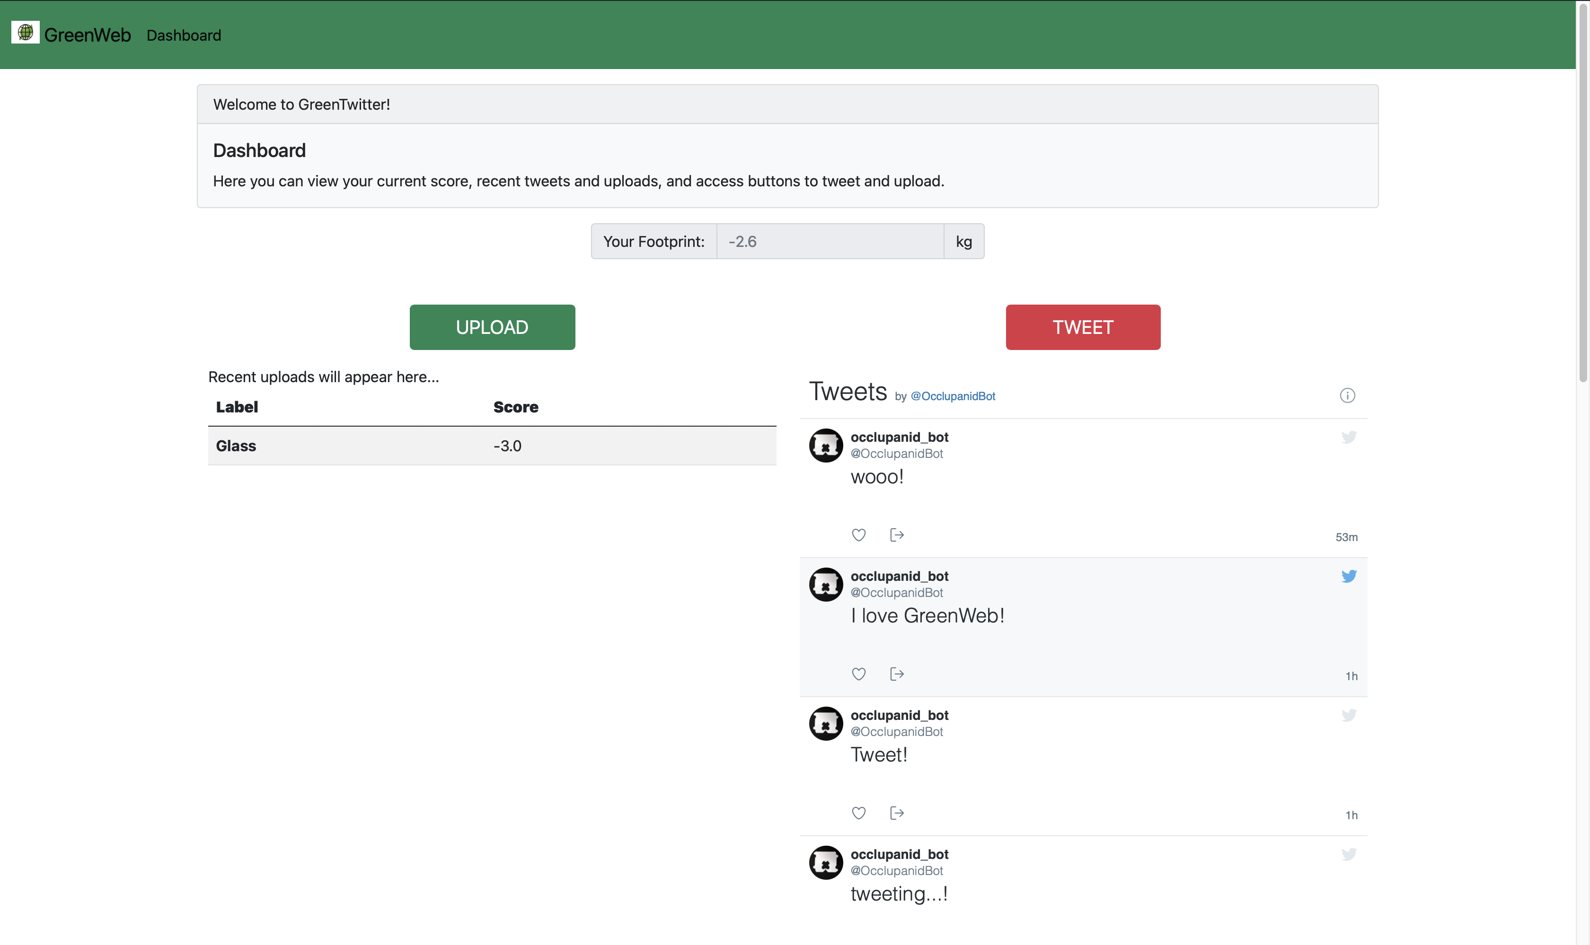Screen dimensions: 1590x945
Task: Like the 'I love GreenWeb!' tweet
Action: point(858,674)
